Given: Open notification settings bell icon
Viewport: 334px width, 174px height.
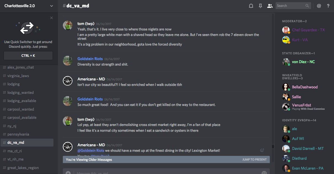Looking at the screenshot, I should (x=251, y=6).
